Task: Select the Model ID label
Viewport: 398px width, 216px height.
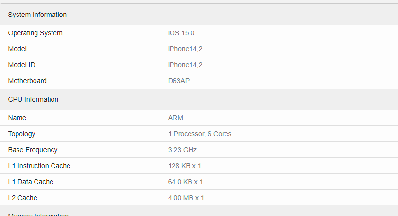Action: coord(21,65)
